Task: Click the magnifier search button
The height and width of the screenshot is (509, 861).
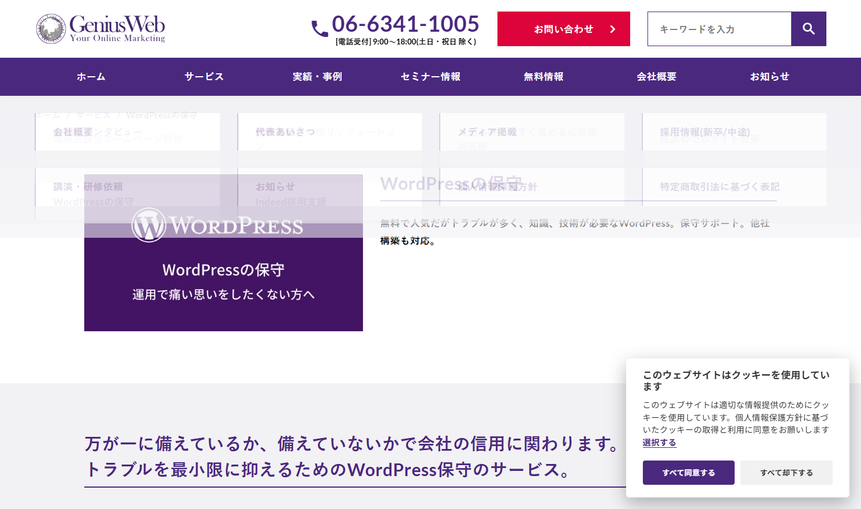Action: point(808,29)
